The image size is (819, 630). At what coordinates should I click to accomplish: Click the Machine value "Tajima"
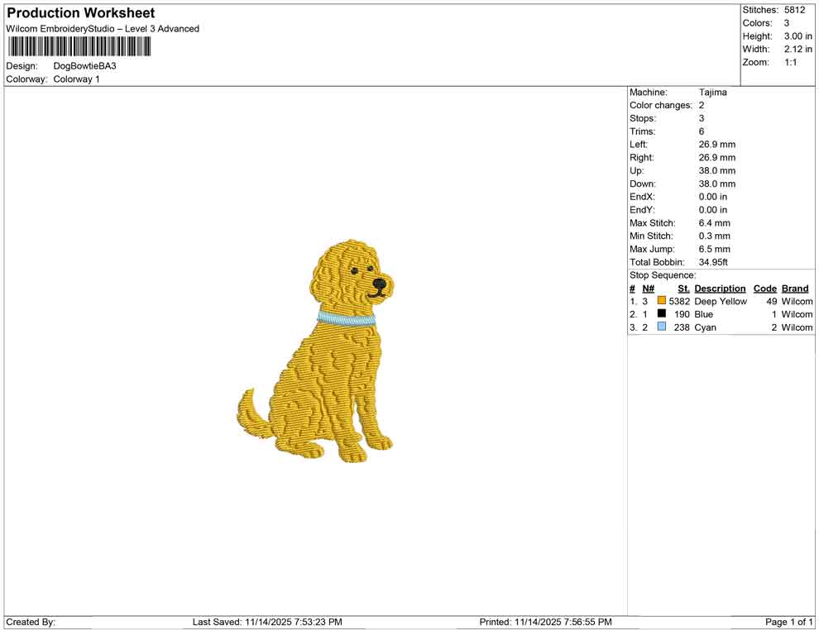(712, 93)
